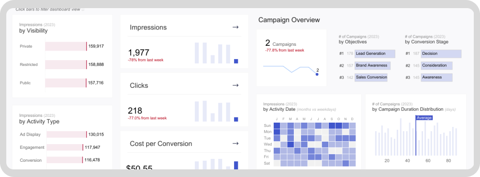Filter by Ad Display activity bar

click(x=67, y=135)
